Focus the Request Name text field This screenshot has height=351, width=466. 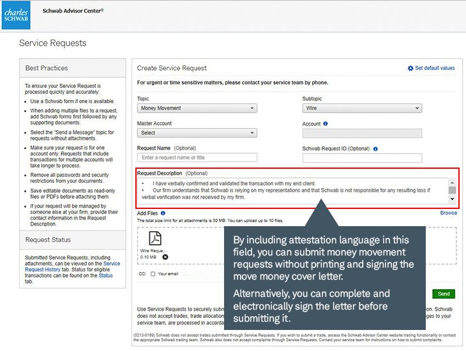197,157
